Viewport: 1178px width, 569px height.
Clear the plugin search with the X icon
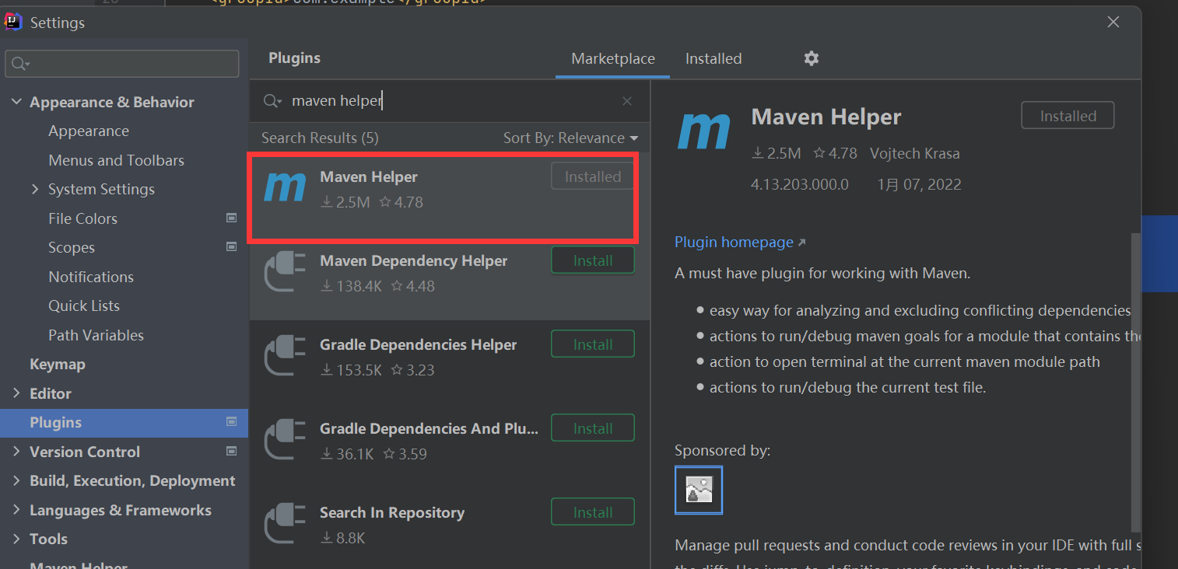pos(627,101)
